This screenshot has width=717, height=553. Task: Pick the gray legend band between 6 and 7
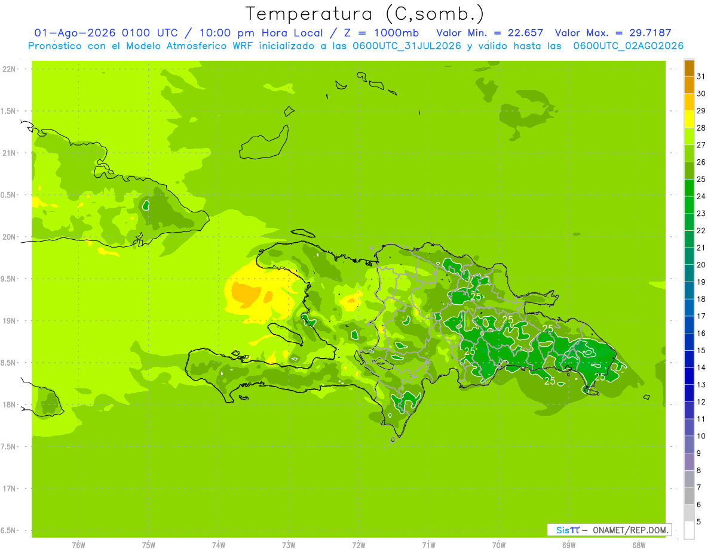(689, 496)
